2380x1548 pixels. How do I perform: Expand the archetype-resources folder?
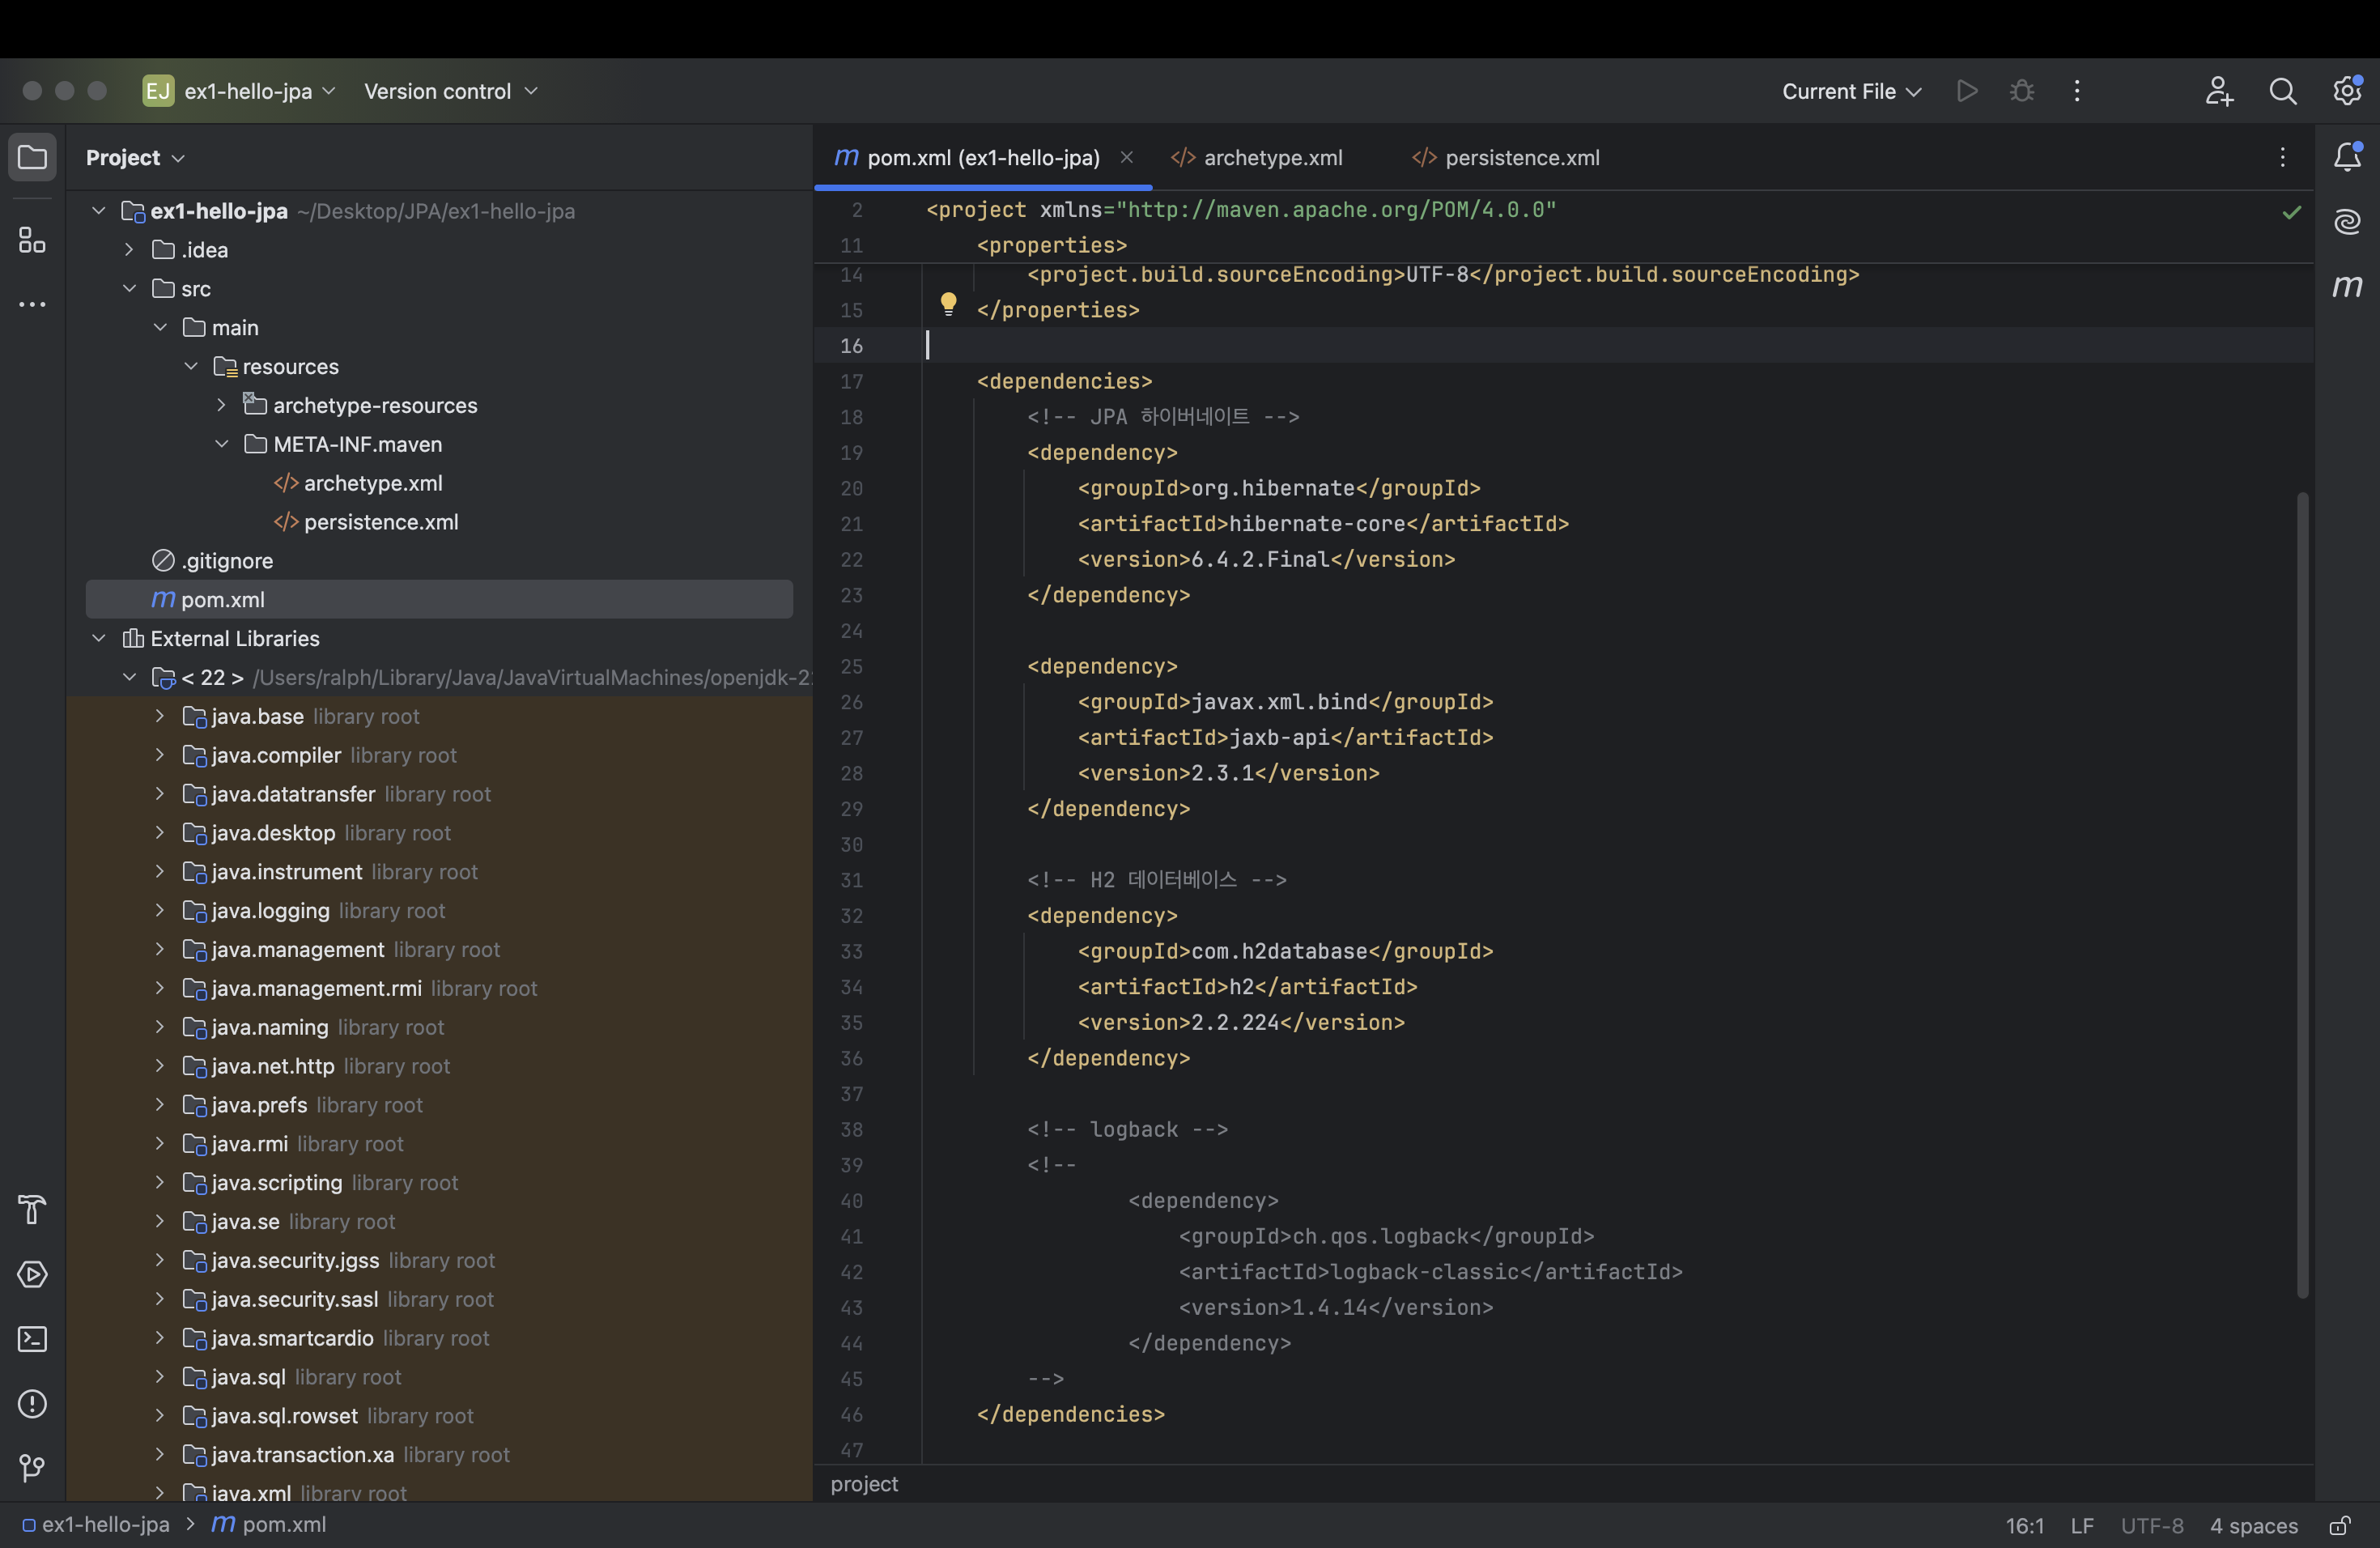222,405
